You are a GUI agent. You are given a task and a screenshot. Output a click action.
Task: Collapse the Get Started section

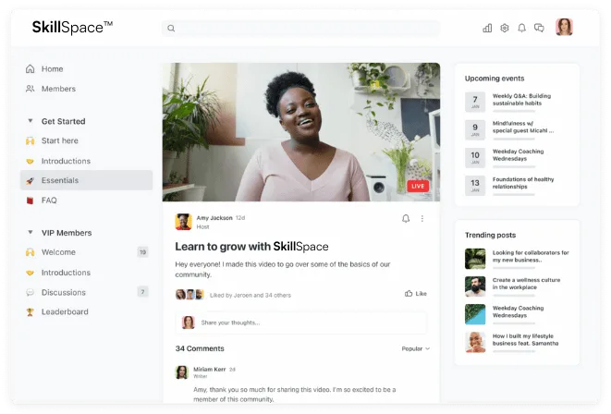pyautogui.click(x=30, y=121)
